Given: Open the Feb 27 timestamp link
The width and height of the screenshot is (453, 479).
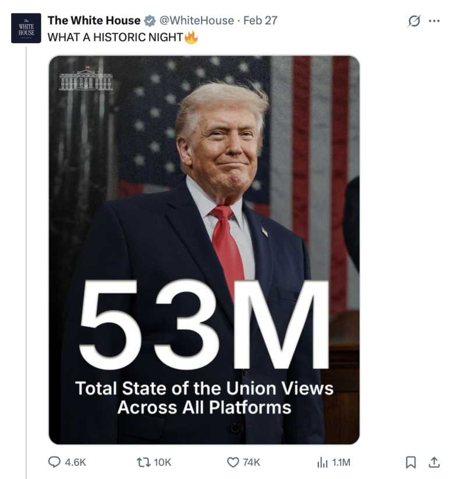Looking at the screenshot, I should [260, 20].
